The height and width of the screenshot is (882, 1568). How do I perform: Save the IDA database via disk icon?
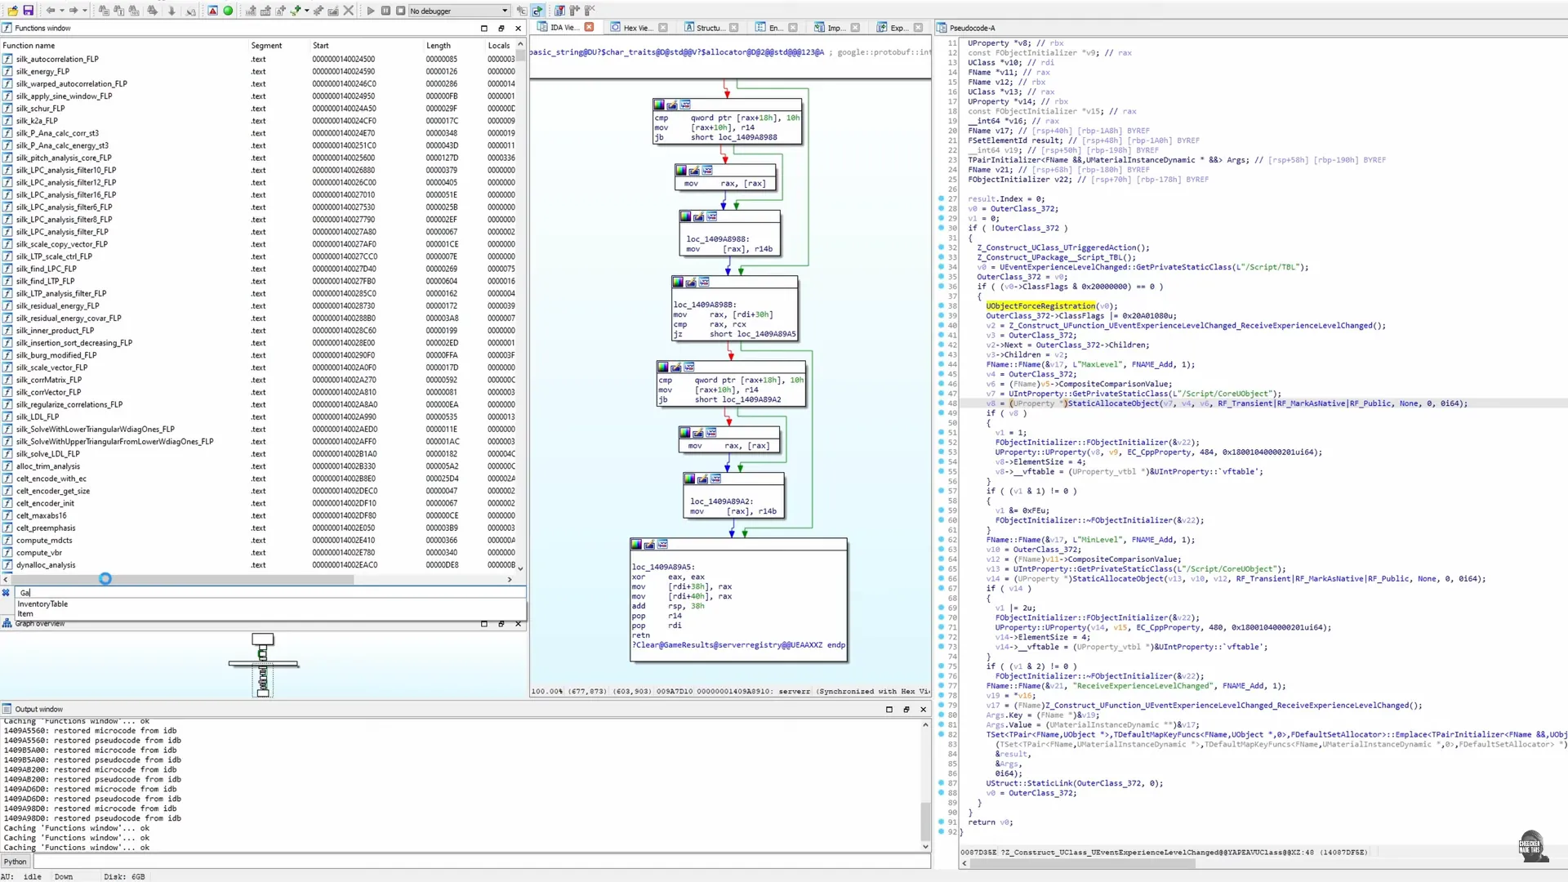click(x=28, y=11)
